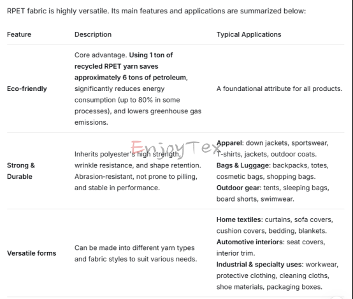The image size is (353, 299).
Task: Click the Versatile forms row label
Action: (31, 253)
